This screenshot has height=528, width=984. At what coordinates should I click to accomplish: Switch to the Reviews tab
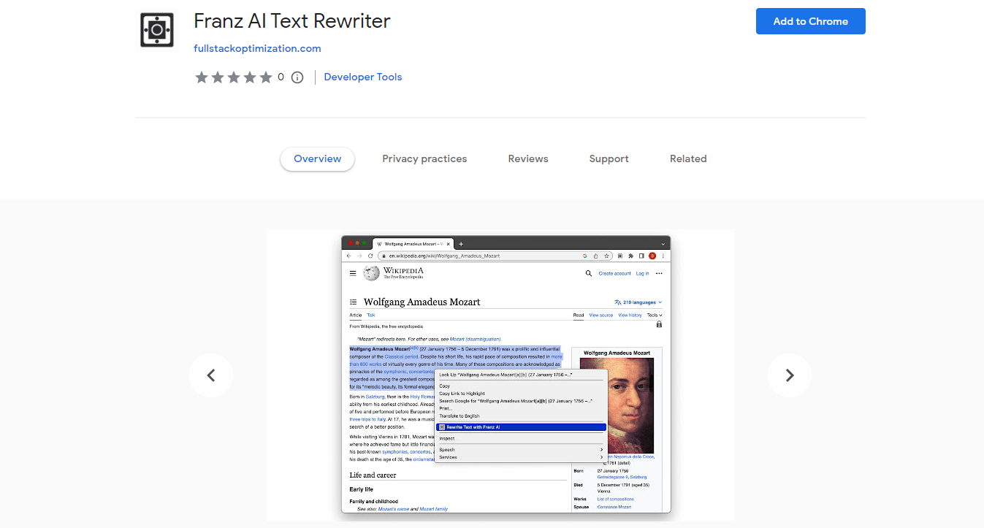point(528,158)
